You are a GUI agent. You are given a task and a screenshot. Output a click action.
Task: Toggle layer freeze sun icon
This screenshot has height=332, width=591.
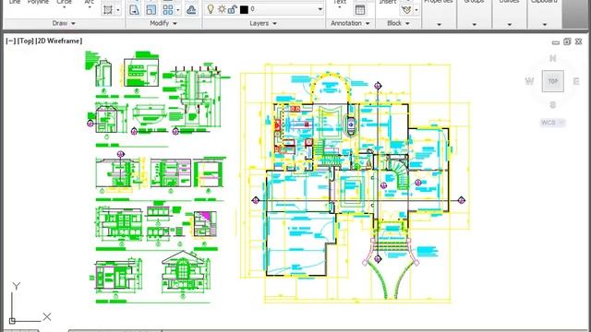point(222,9)
